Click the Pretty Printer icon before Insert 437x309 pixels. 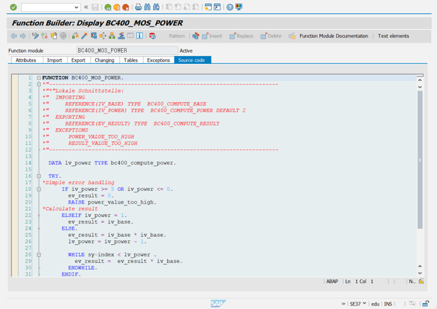click(196, 36)
